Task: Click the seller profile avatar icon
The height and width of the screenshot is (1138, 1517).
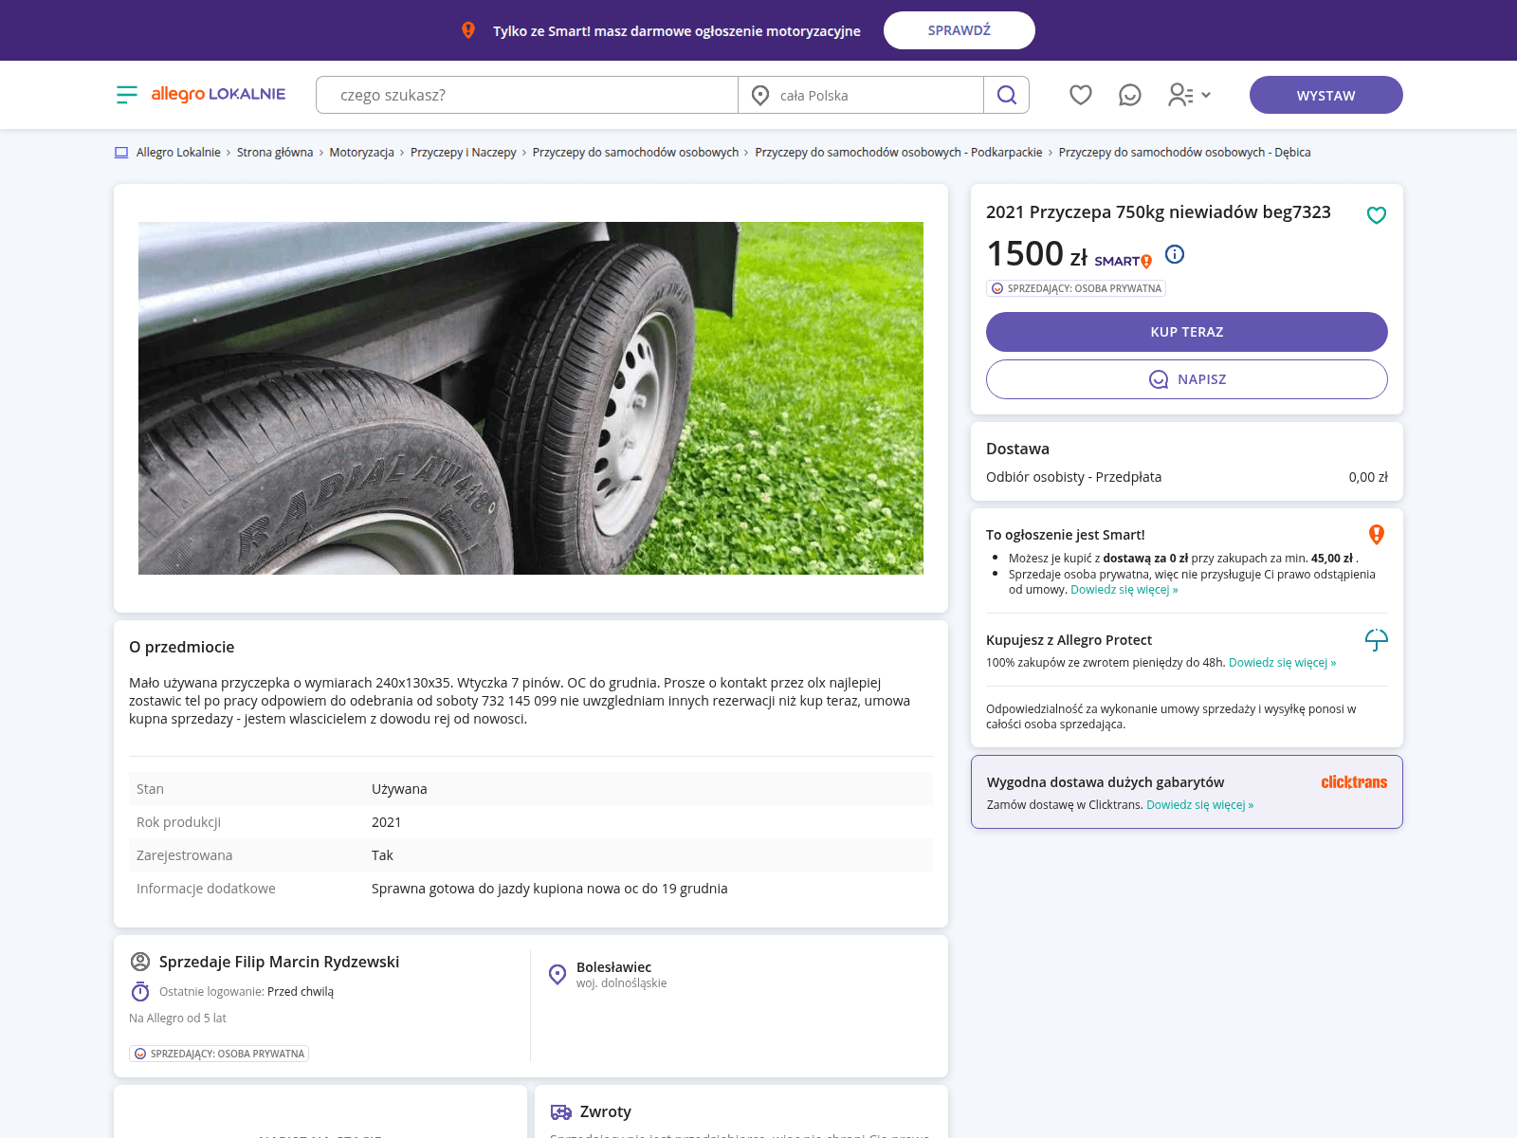Action: click(140, 962)
